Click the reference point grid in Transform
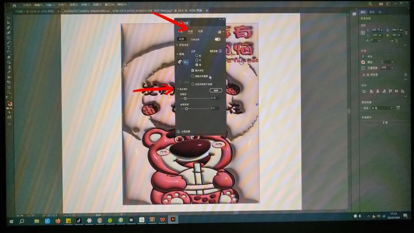 point(363,33)
